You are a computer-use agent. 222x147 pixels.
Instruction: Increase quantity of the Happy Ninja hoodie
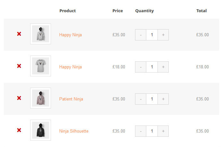coord(163,35)
